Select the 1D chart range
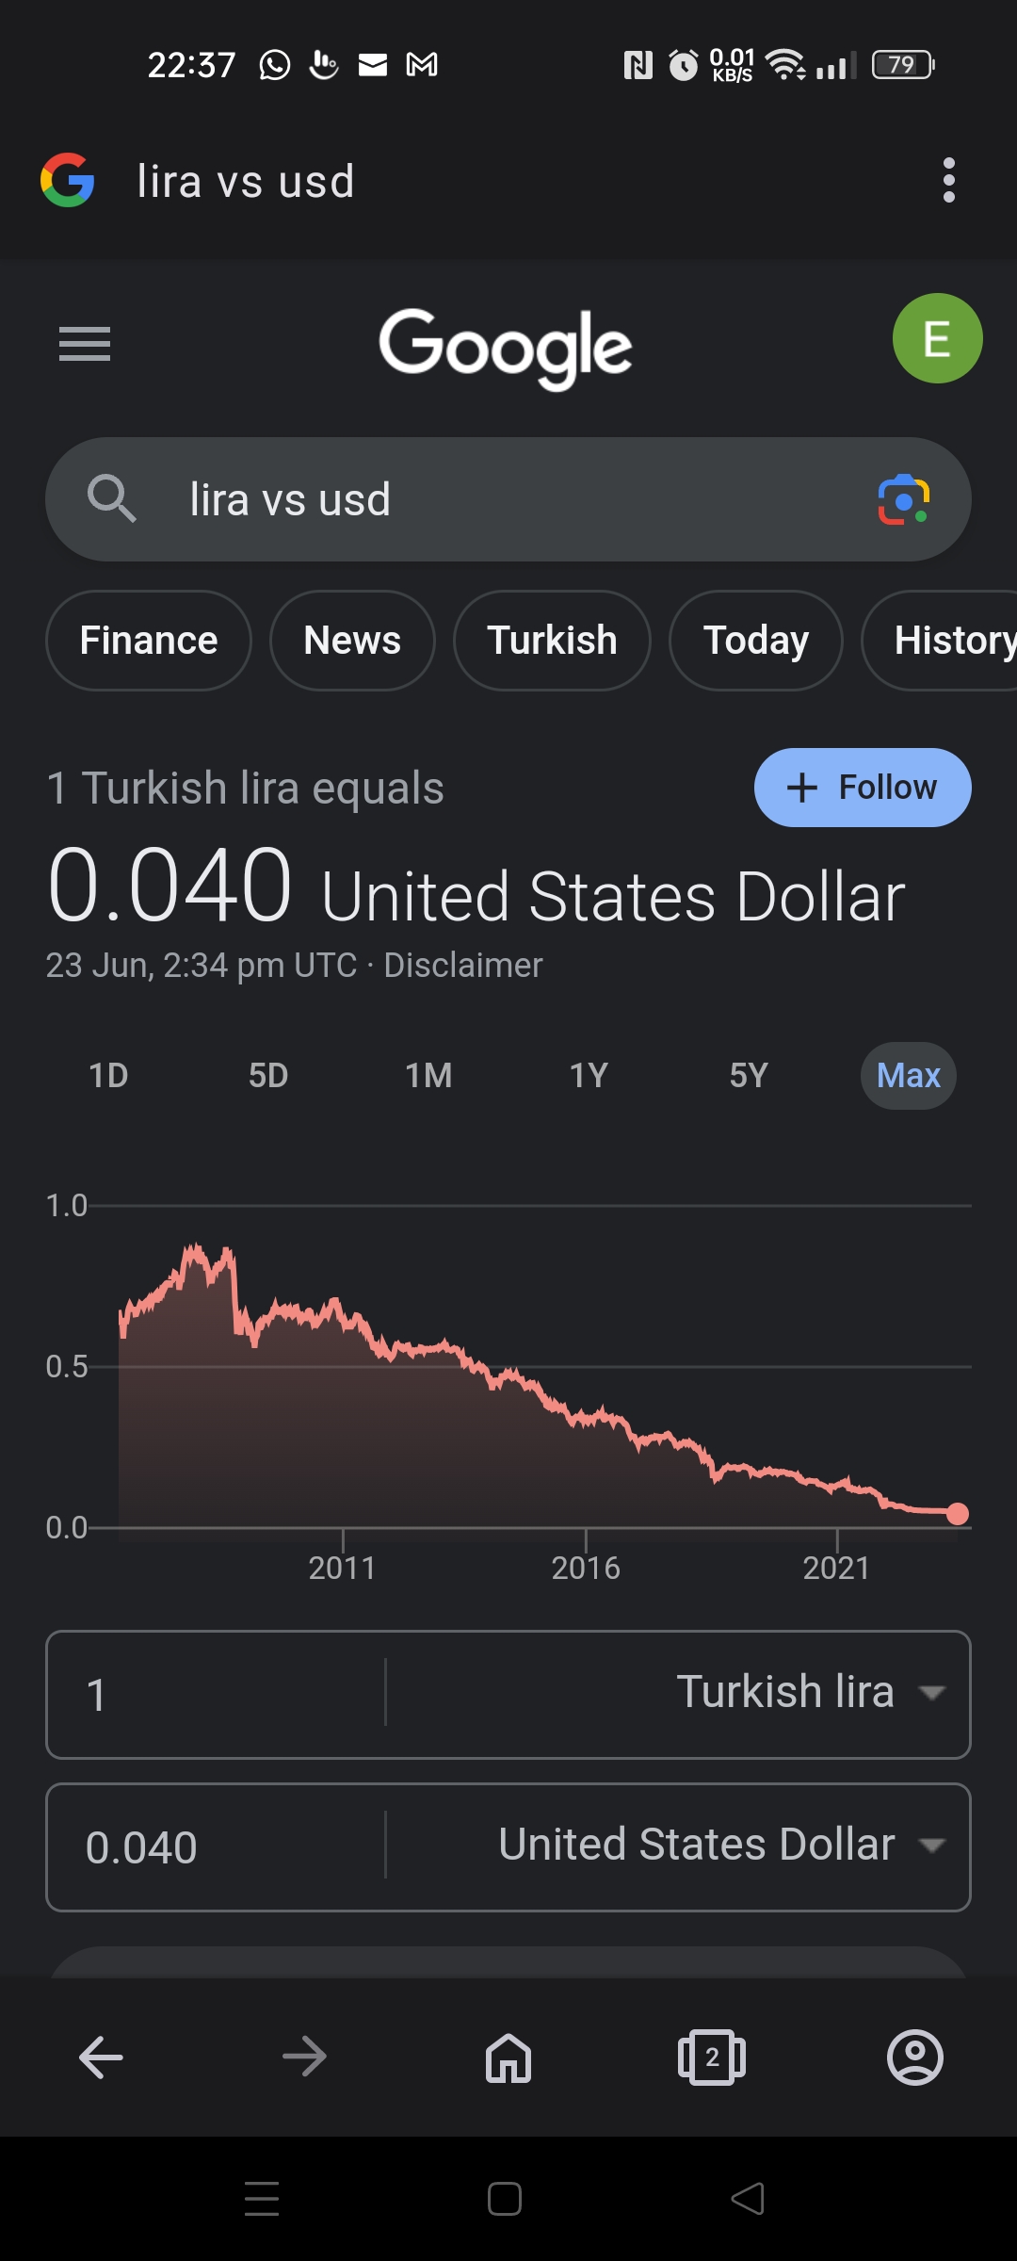The image size is (1017, 2261). (x=108, y=1075)
